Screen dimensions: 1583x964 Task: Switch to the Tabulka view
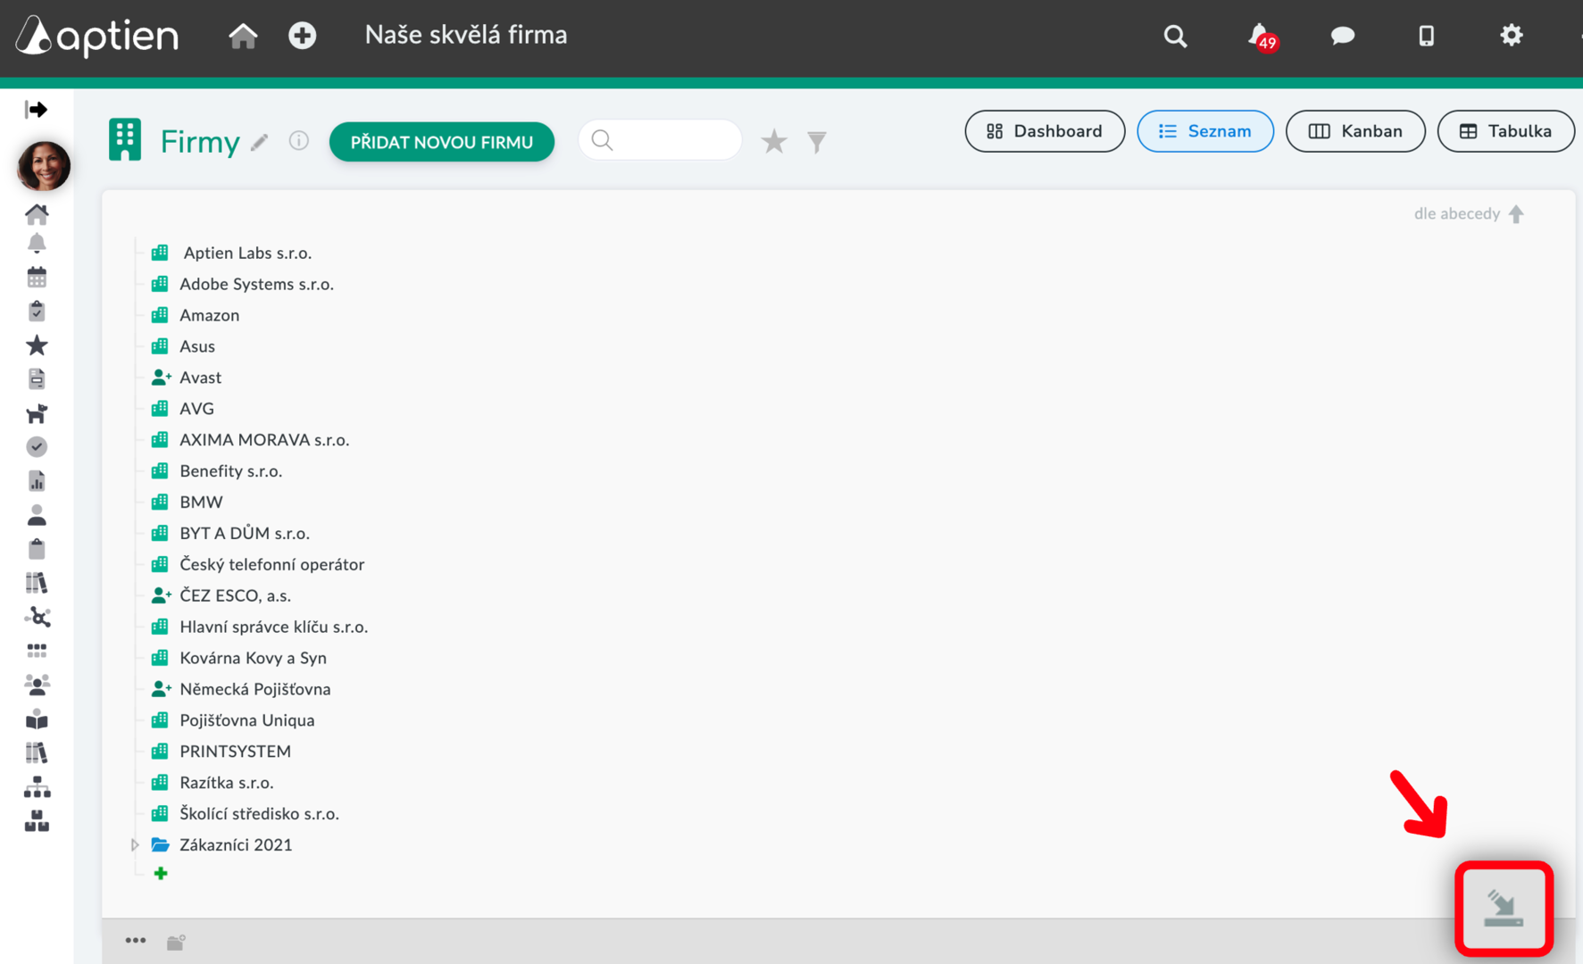click(1505, 131)
